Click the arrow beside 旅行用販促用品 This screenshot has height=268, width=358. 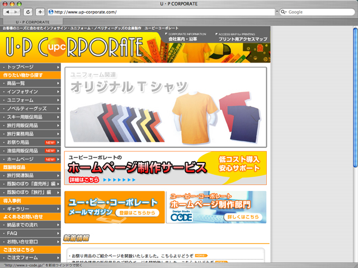58,126
